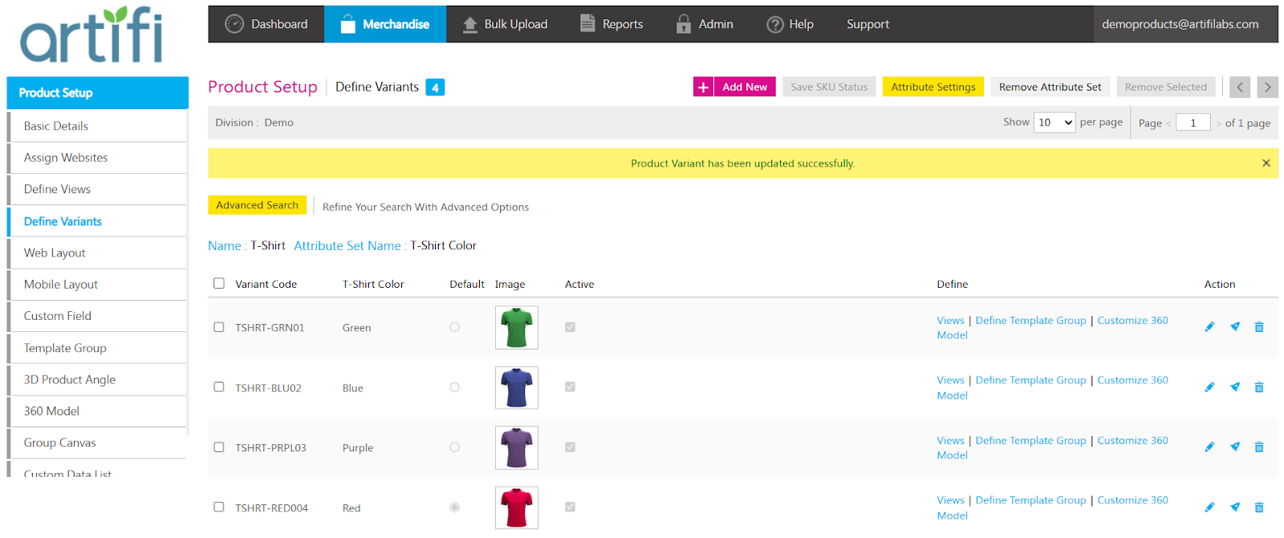Open the Admin menu

(x=704, y=24)
